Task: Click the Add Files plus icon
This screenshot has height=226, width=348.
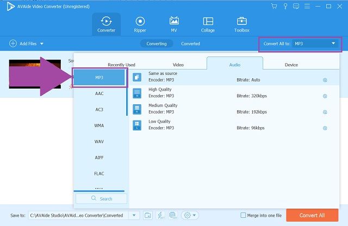Action: [x=13, y=43]
